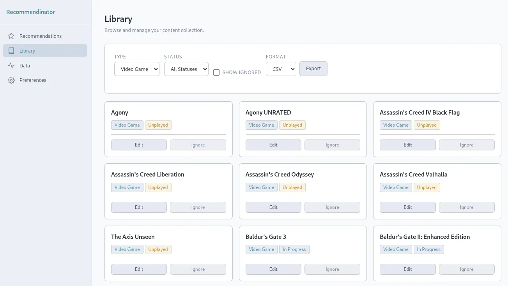
Task: Click the Library page heading
Action: (x=119, y=19)
